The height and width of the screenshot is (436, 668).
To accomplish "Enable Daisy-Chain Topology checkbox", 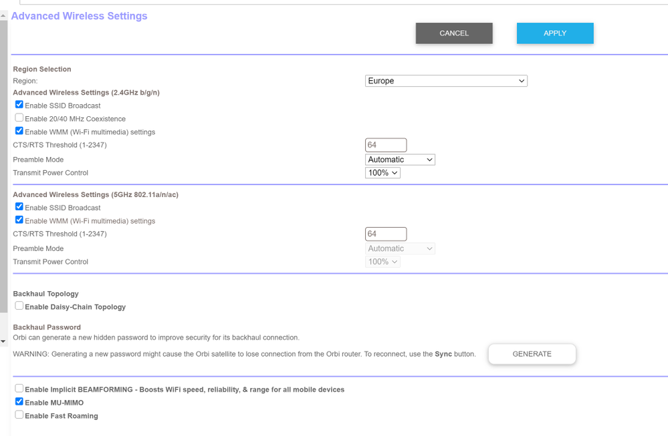I will point(19,306).
